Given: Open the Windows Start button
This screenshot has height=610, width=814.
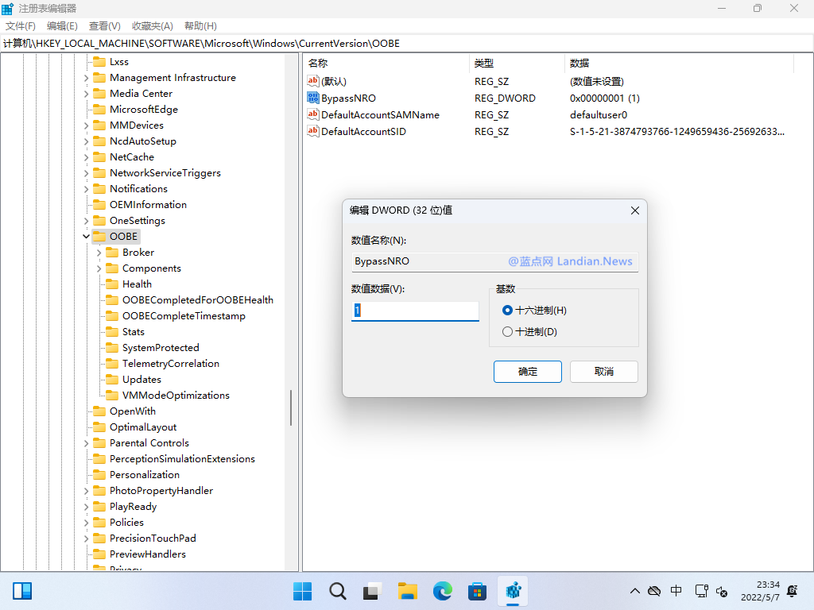Looking at the screenshot, I should pos(303,591).
